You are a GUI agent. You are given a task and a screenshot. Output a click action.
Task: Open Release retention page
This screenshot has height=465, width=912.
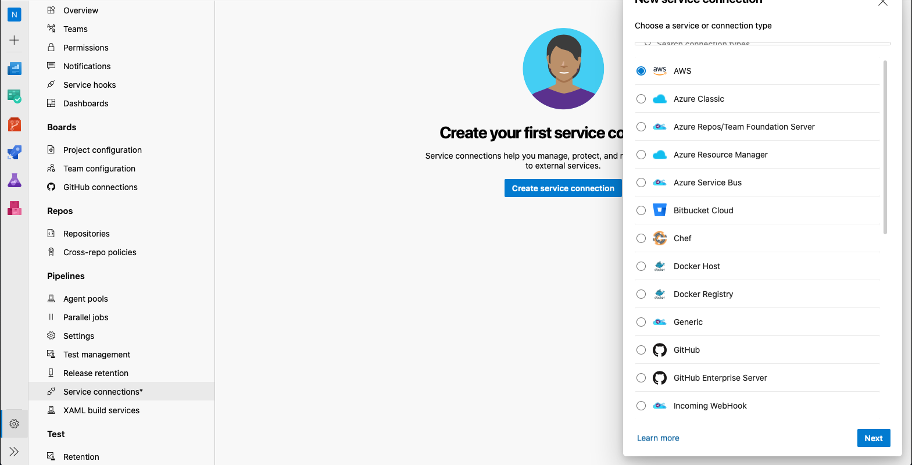(121, 373)
